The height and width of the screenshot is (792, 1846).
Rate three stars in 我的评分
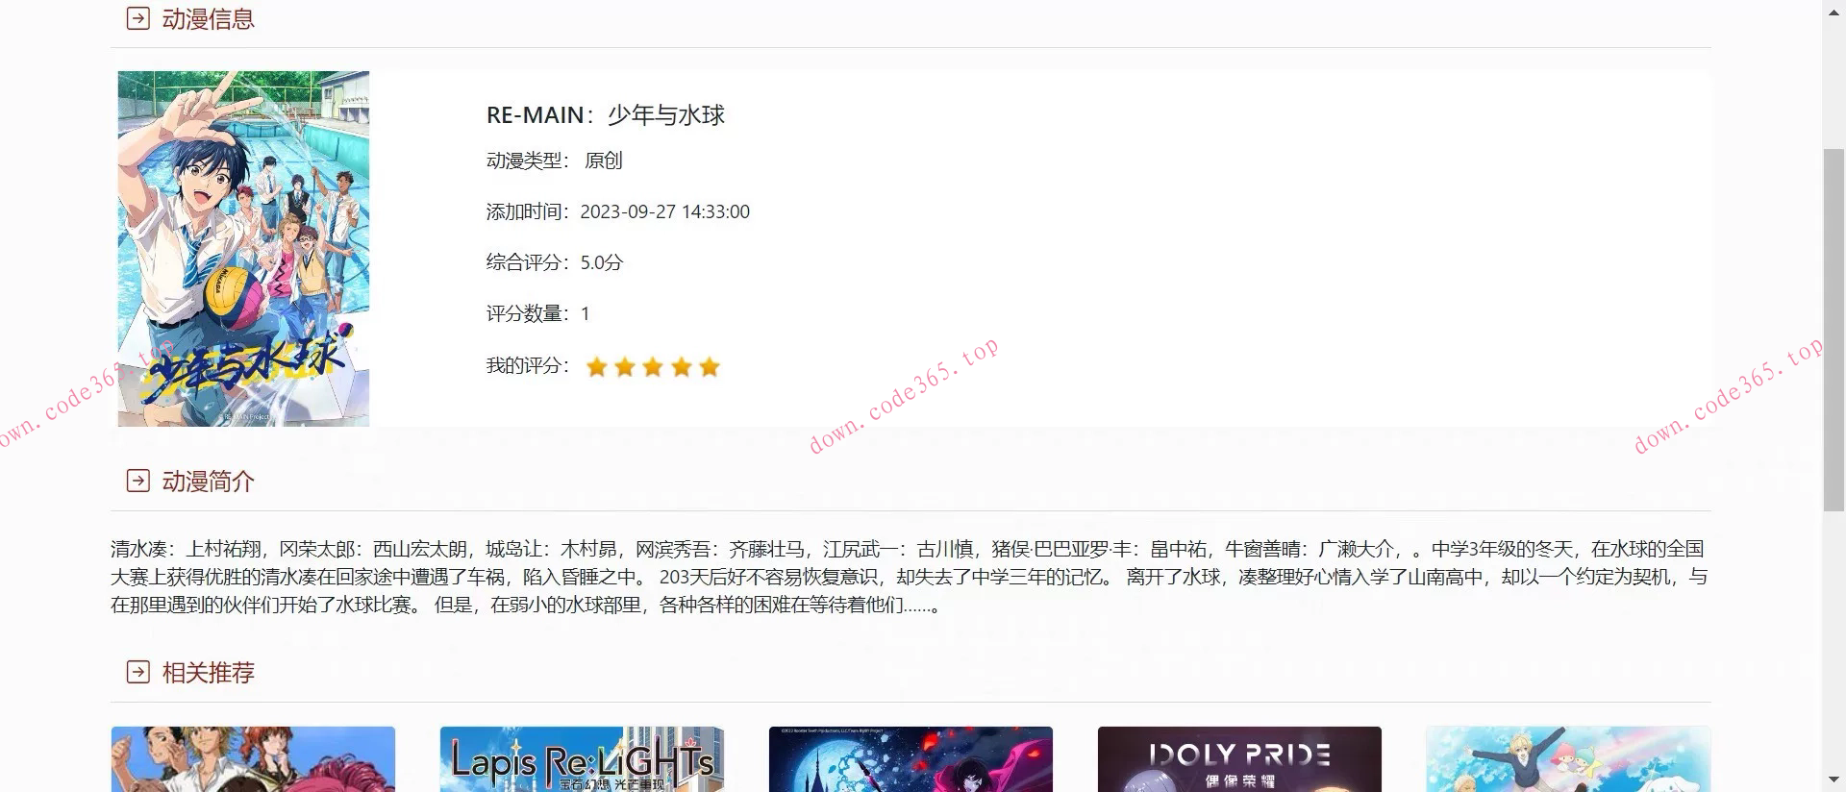tap(653, 366)
